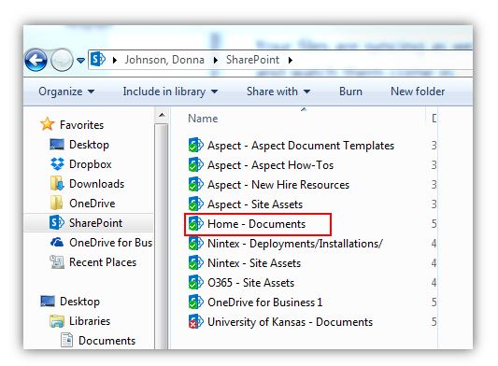Click the OneDrive for Business cloud icon
Screen dimensions: 498x366
(x=57, y=242)
